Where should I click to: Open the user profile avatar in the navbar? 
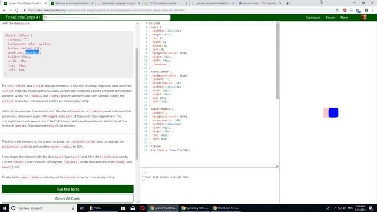pyautogui.click(x=363, y=17)
